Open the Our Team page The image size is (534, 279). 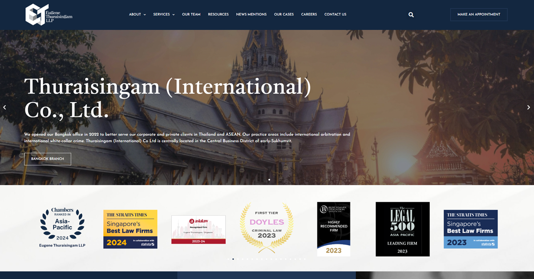(191, 15)
